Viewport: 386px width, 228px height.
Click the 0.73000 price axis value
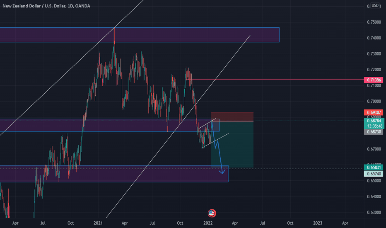point(374,54)
